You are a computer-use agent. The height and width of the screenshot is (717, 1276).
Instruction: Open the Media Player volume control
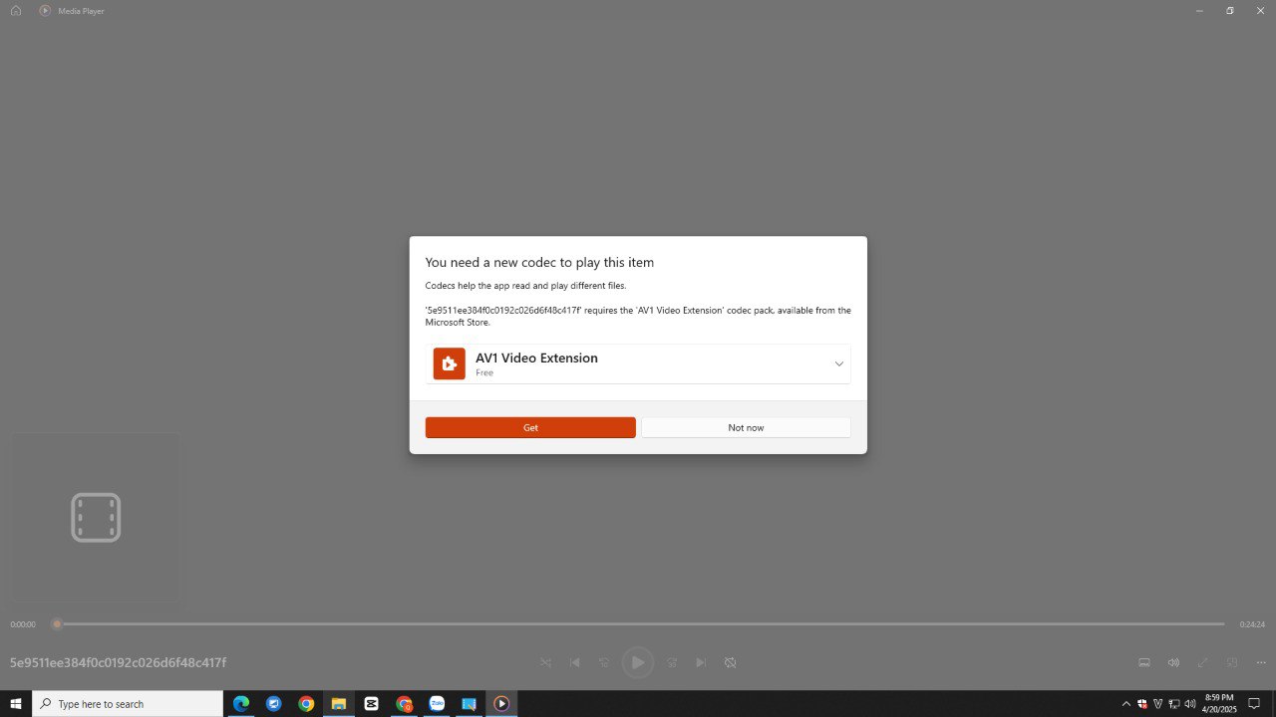click(x=1173, y=662)
